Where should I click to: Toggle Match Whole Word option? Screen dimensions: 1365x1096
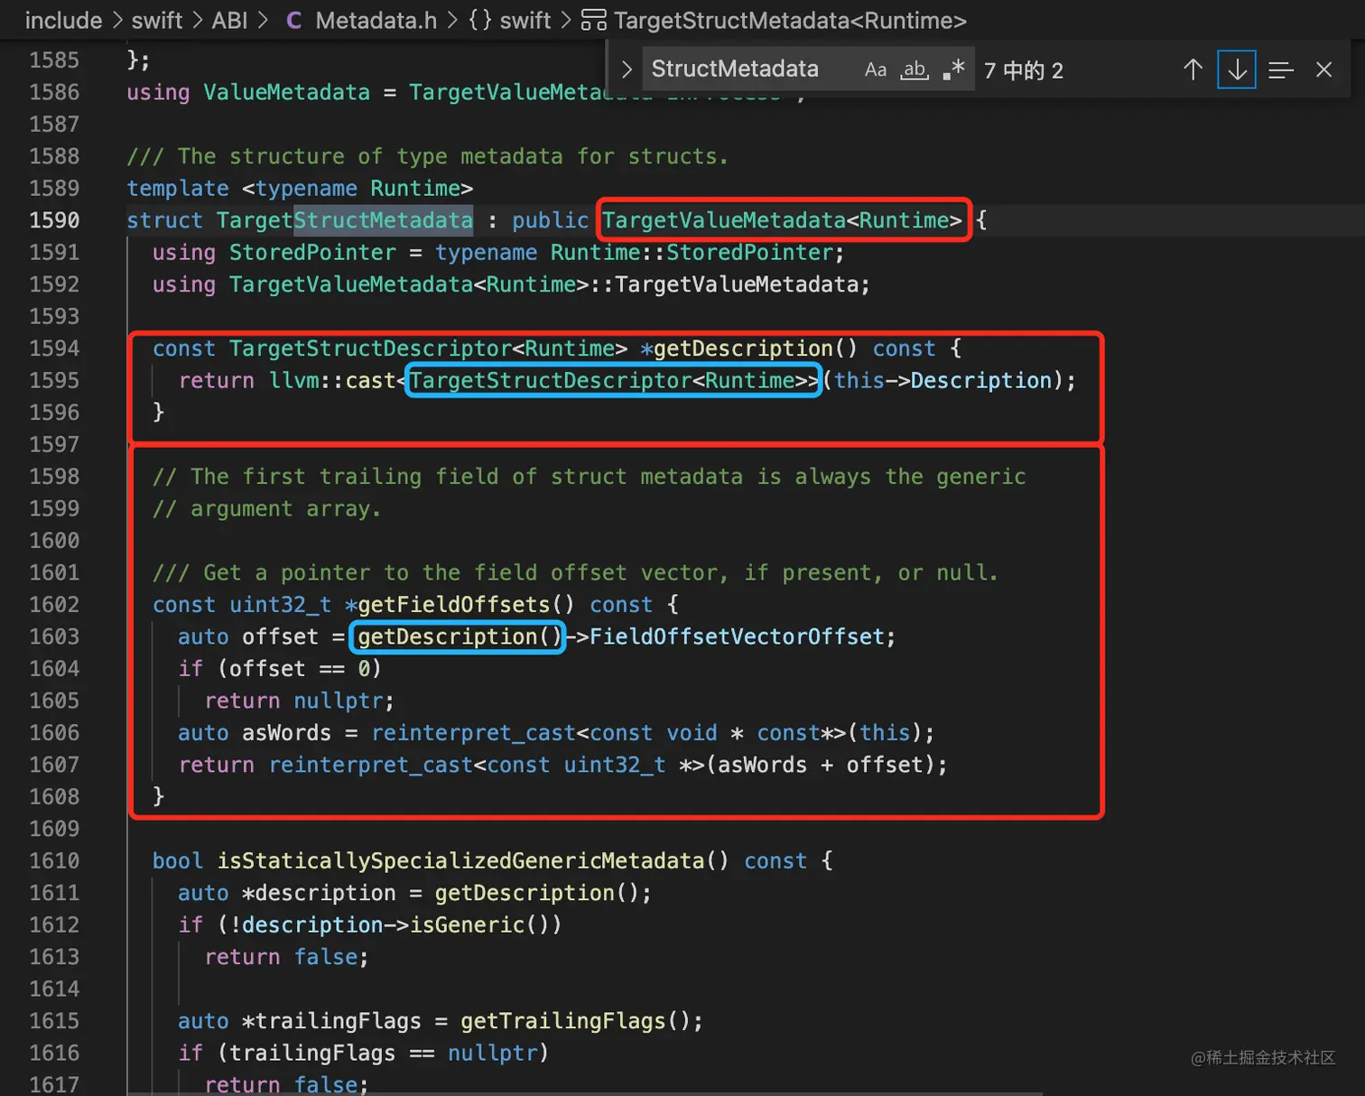click(915, 70)
